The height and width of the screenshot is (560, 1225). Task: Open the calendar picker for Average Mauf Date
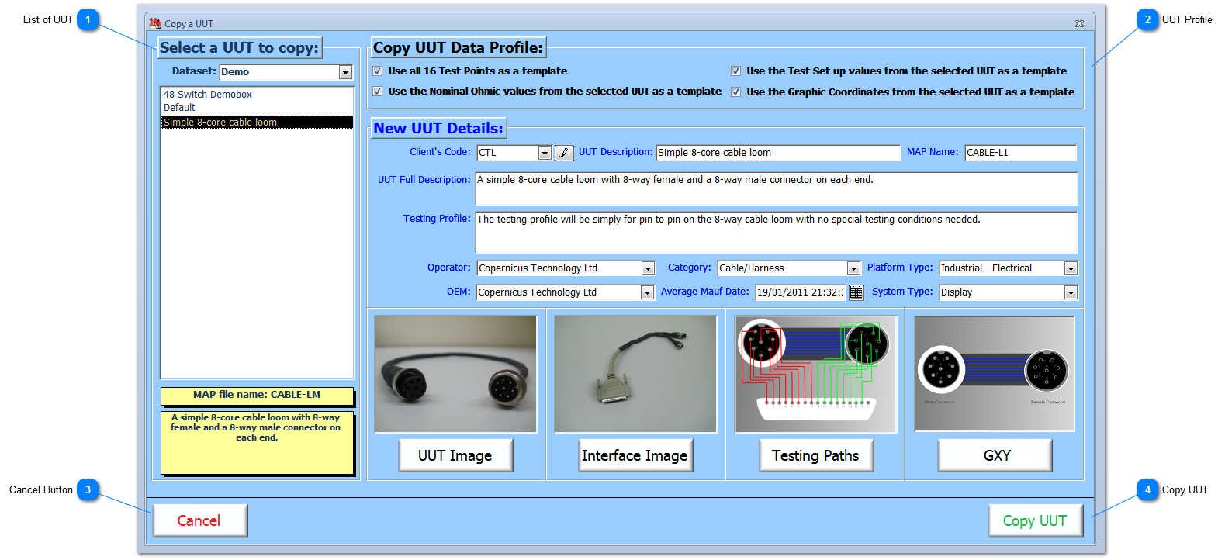[x=856, y=292]
